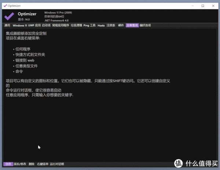
Task: Minimize the Optimizer window
Action: 192,6
